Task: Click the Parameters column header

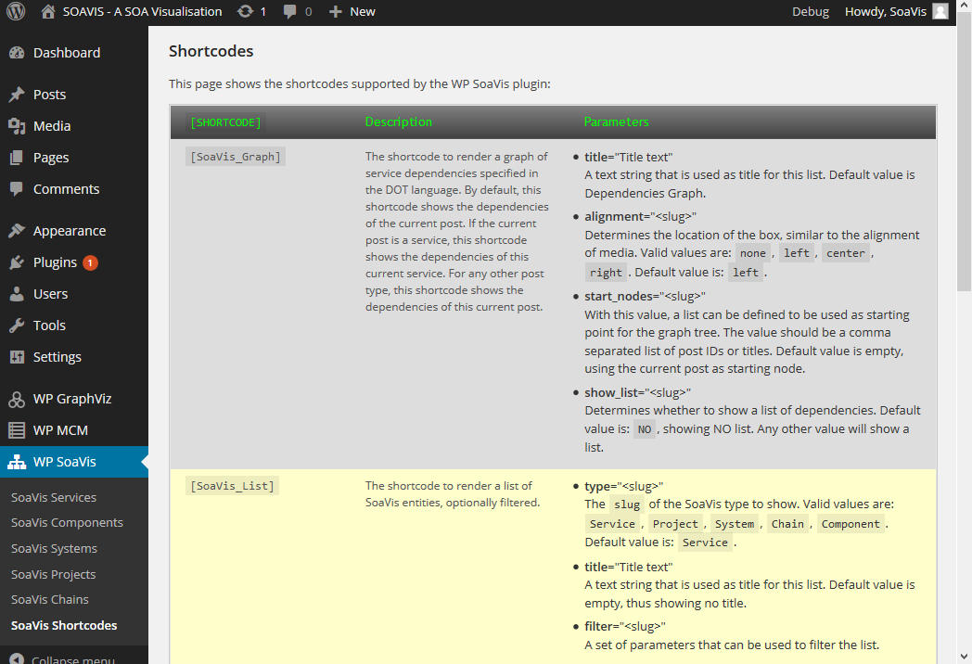Action: pyautogui.click(x=616, y=122)
